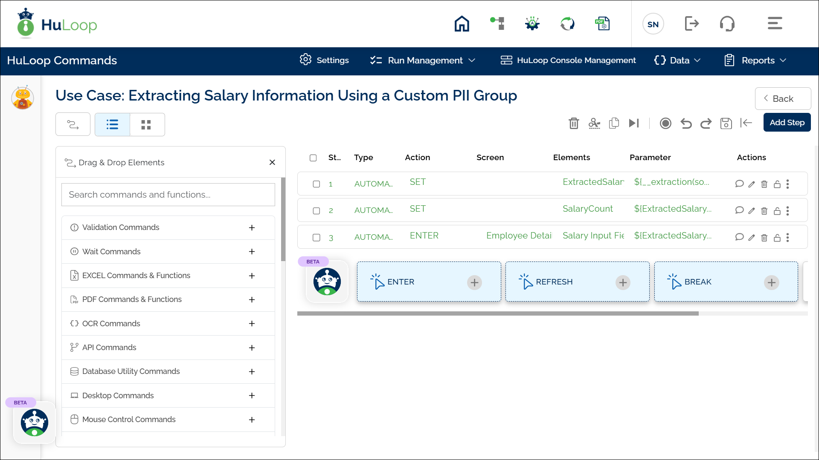Switch to grid view layout
The width and height of the screenshot is (819, 460).
tap(146, 125)
